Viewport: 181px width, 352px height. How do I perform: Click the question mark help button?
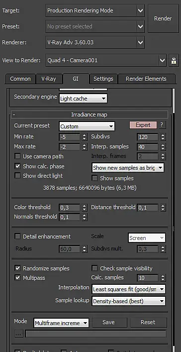coord(162,125)
